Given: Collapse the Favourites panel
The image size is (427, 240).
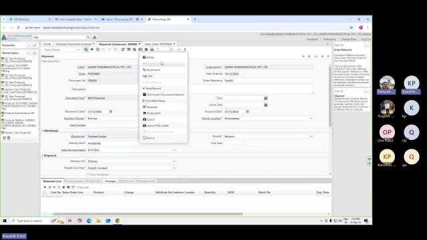Looking at the screenshot, I should pyautogui.click(x=29, y=45).
